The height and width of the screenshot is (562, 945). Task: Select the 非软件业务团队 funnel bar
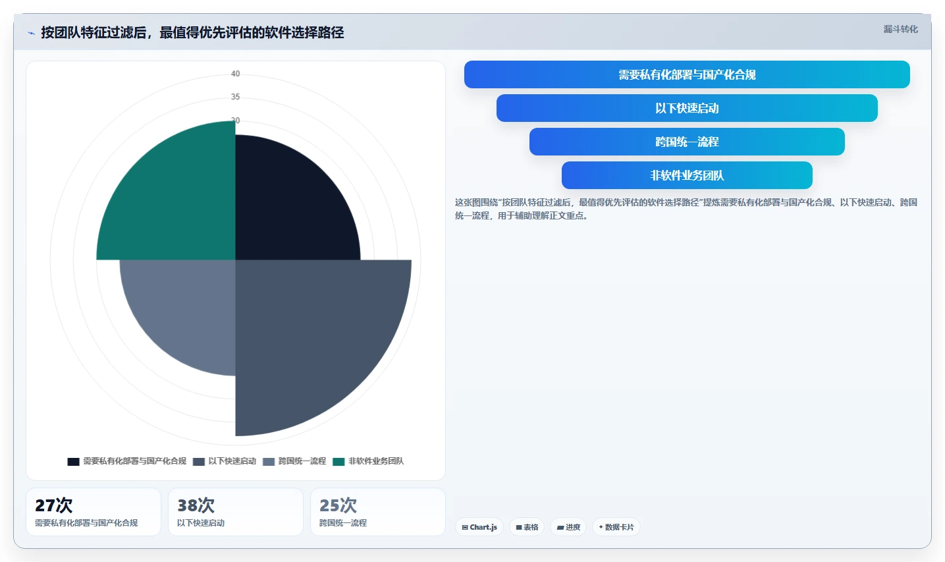pos(687,175)
